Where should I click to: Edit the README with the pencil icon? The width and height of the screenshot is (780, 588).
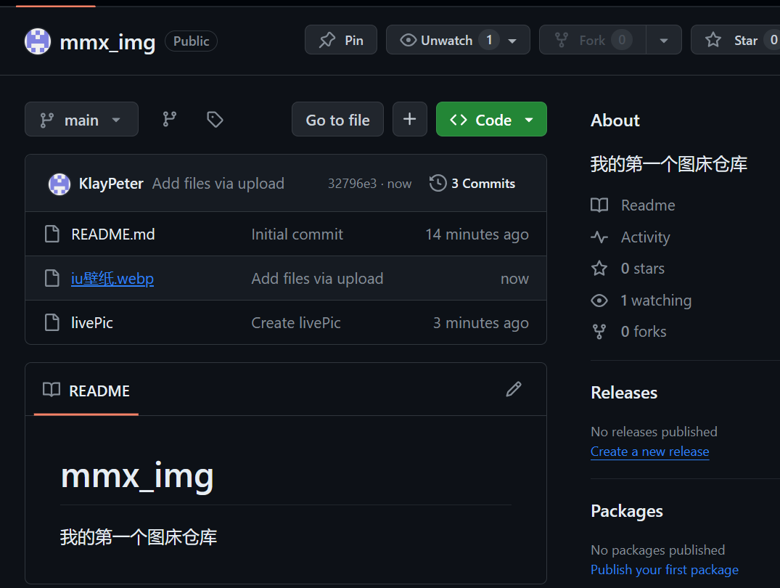514,389
